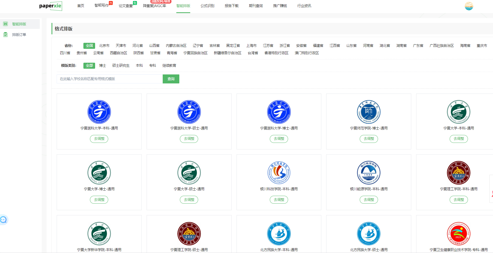This screenshot has width=493, height=253.
Task: Click the 银川科技学院 logo
Action: [279, 173]
